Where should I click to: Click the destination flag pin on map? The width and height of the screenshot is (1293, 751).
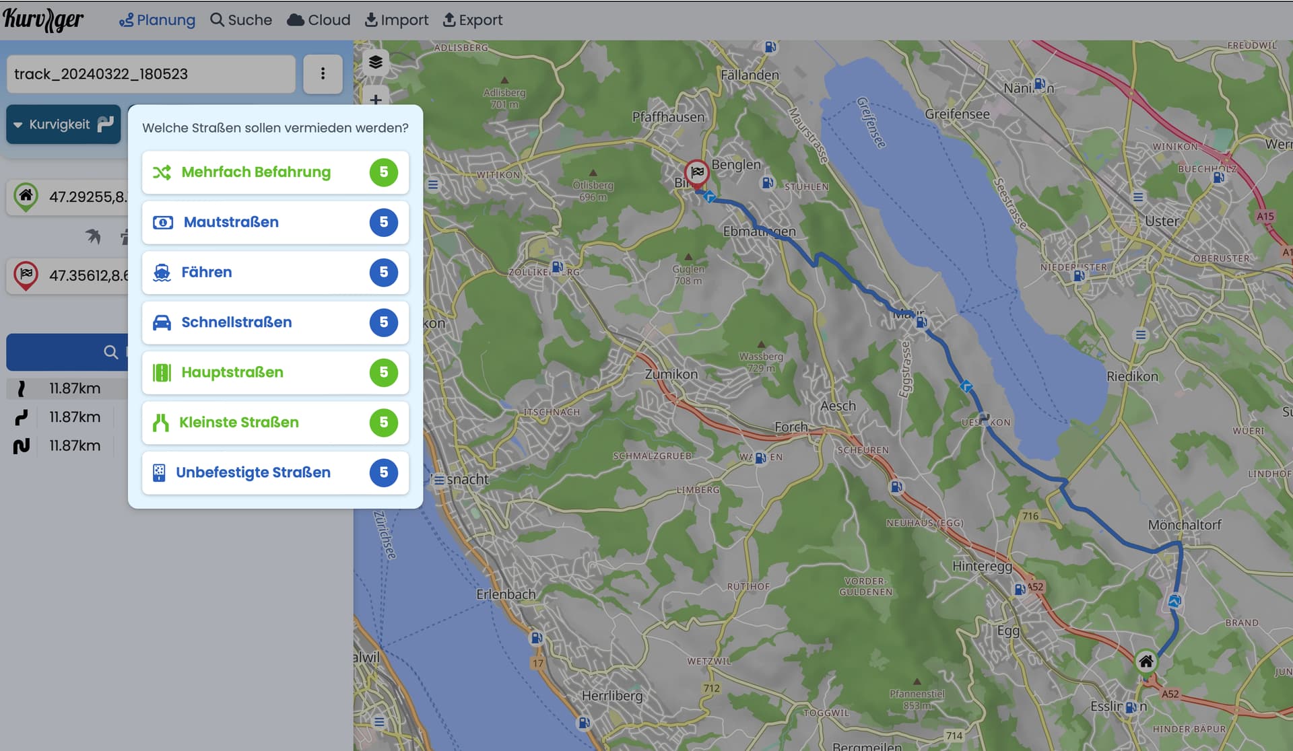(x=697, y=173)
